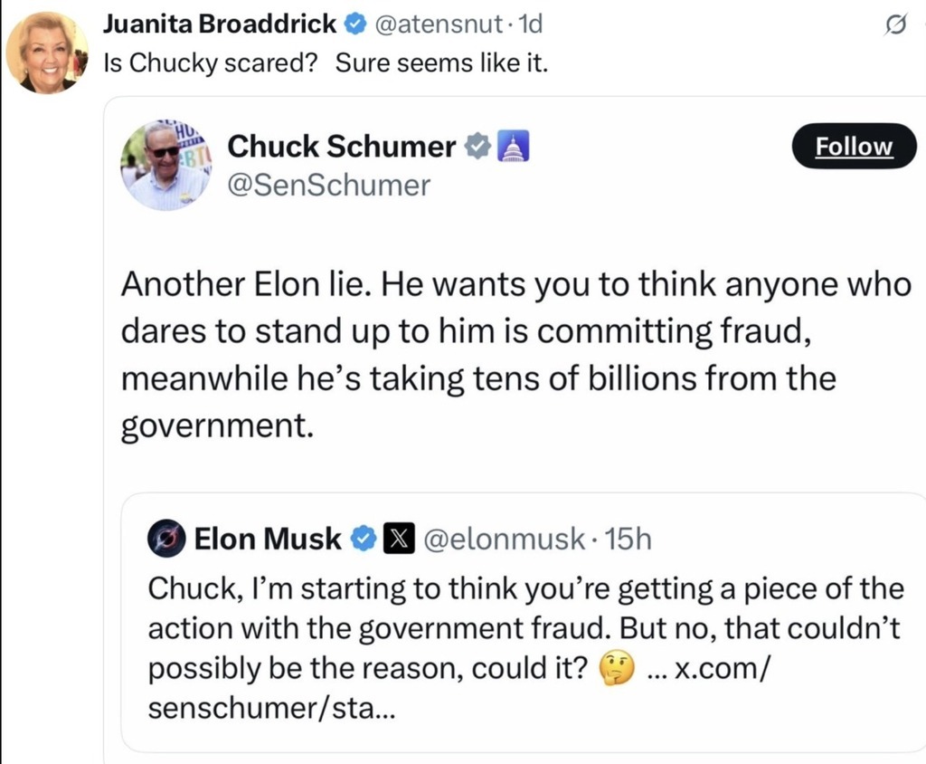Open Elon Musk's round profile avatar
This screenshot has width=926, height=764.
[x=165, y=540]
